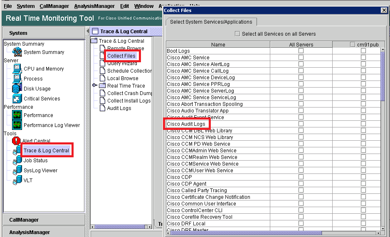The width and height of the screenshot is (390, 237).
Task: Click the Trace & Log Central root folder icon
Action: [94, 41]
